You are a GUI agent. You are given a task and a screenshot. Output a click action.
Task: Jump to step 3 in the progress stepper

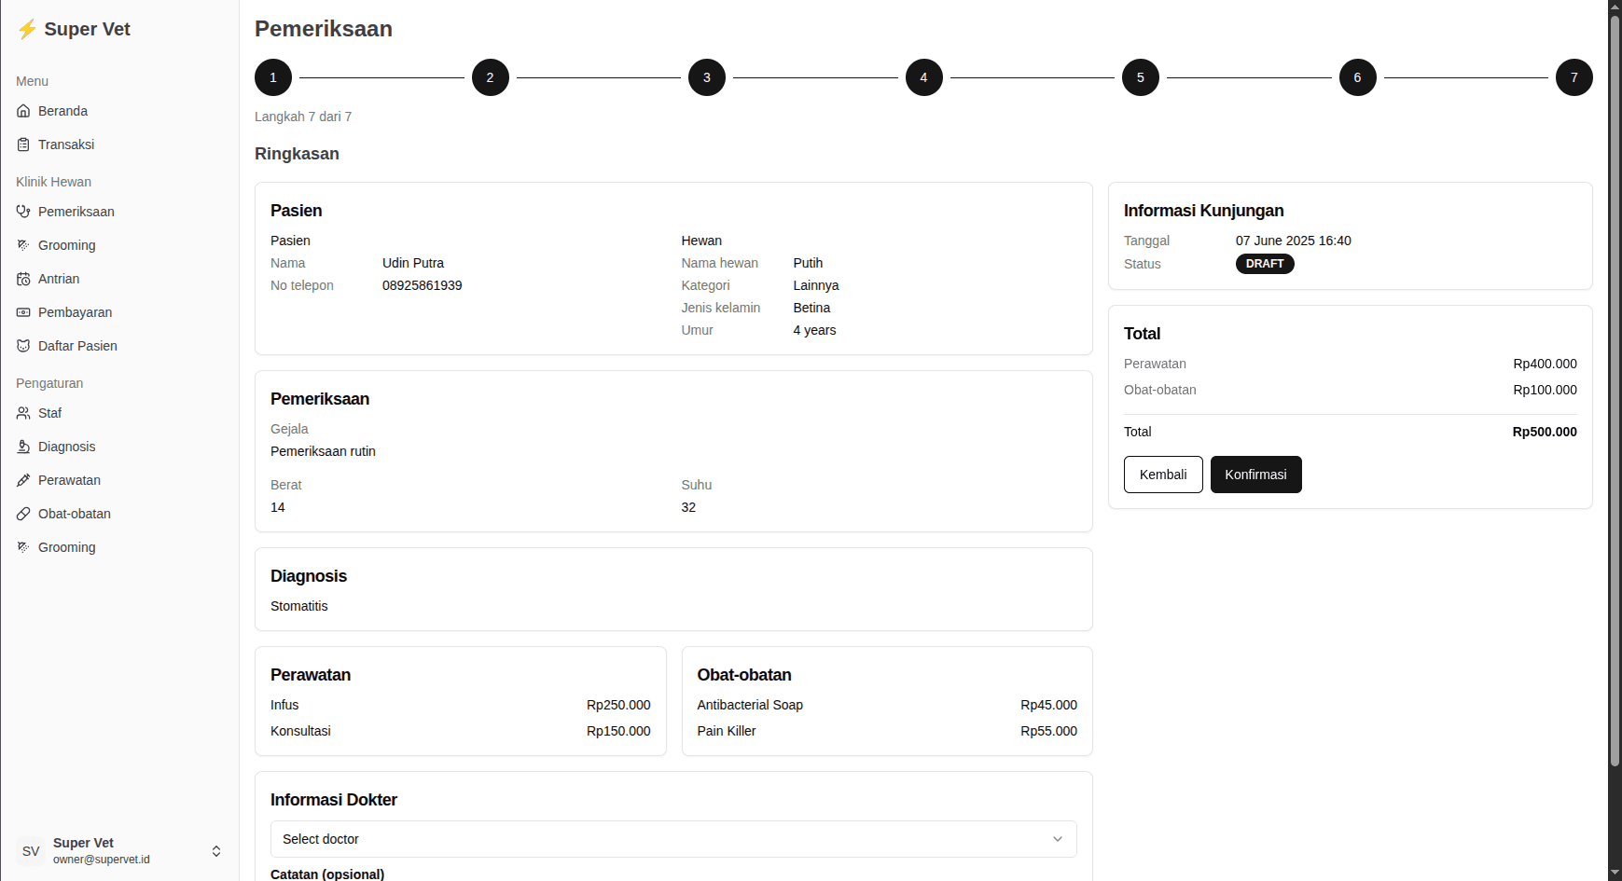point(707,77)
